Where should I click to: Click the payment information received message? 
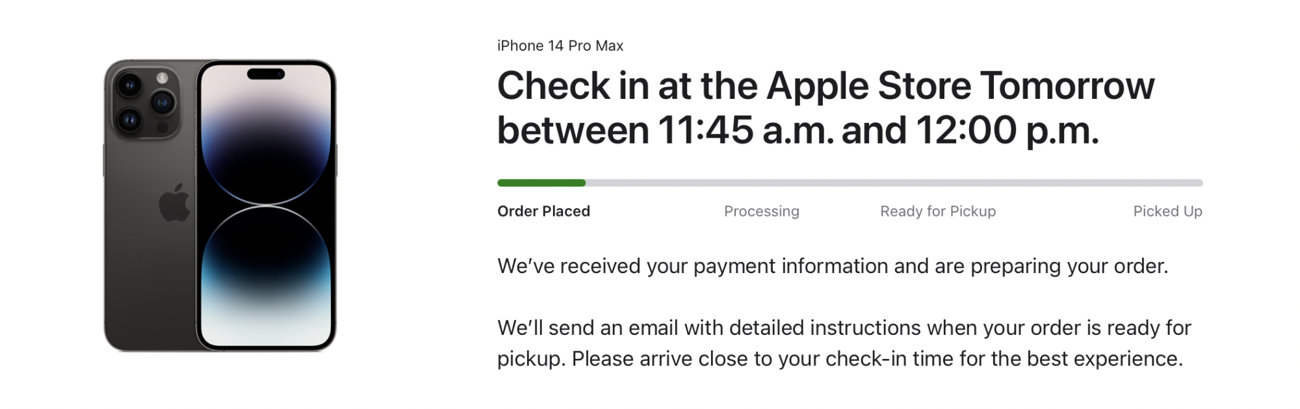tap(833, 266)
